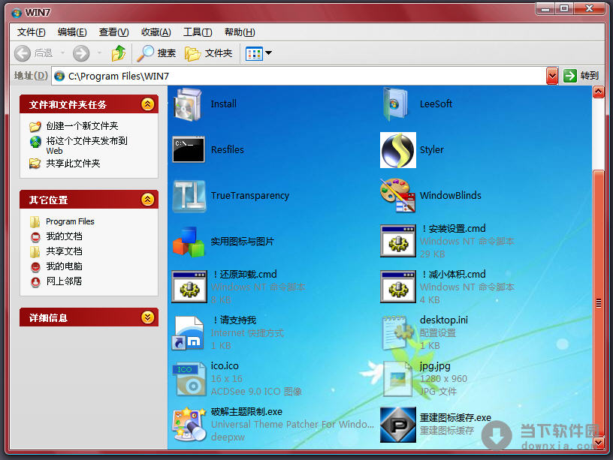Viewport: 613px width, 460px height.
Task: Select the Resfiles command prompt icon
Action: click(x=189, y=150)
